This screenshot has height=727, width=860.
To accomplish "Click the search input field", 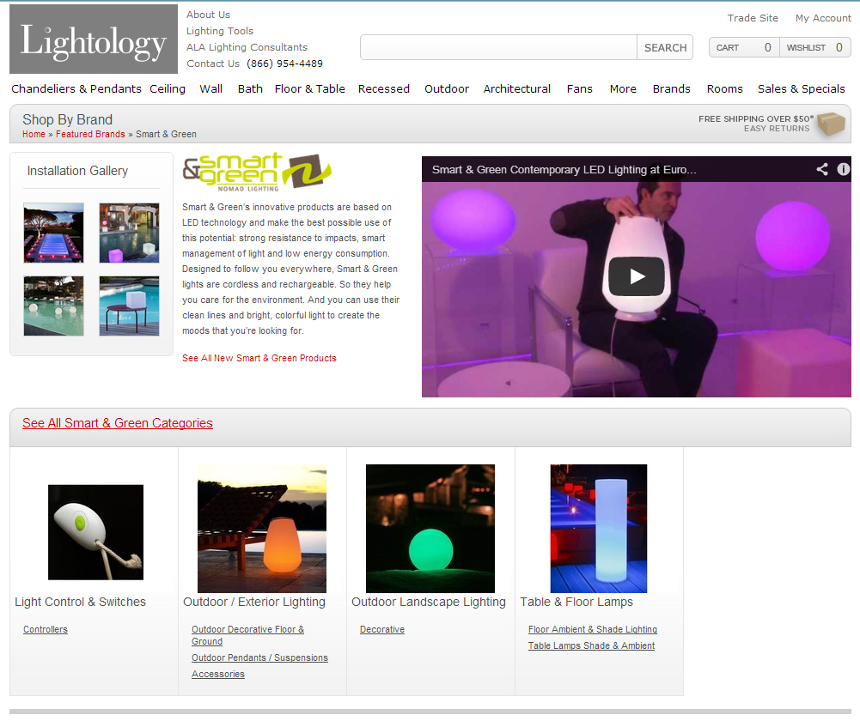I will click(498, 48).
